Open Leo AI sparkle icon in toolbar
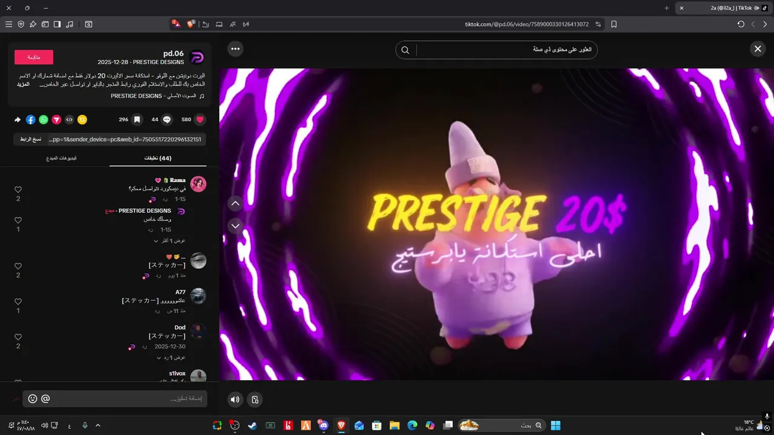This screenshot has height=435, width=774. [33, 24]
